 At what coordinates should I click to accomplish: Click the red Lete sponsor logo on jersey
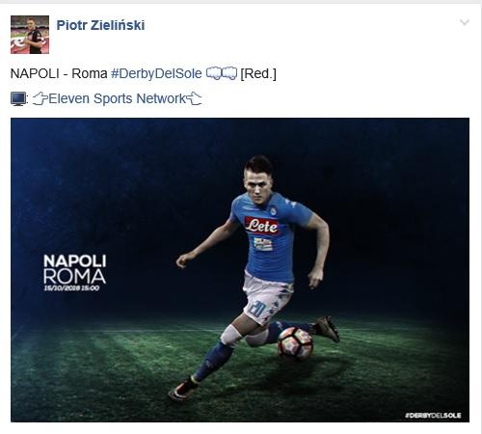coord(261,226)
